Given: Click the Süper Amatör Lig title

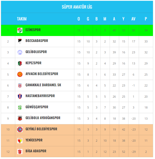Looking at the screenshot, I should (x=77, y=7).
